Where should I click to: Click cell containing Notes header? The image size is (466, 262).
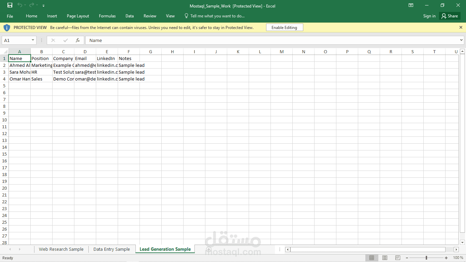click(x=129, y=58)
